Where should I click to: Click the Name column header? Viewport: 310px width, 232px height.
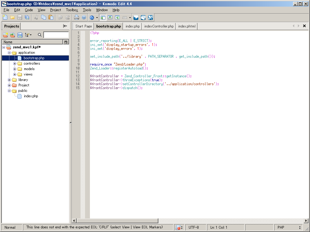[x=32, y=42]
